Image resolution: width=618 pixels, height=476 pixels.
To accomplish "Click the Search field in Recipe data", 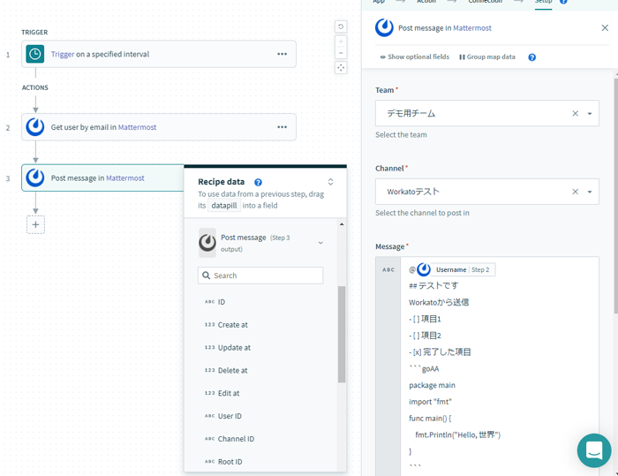I will (260, 276).
